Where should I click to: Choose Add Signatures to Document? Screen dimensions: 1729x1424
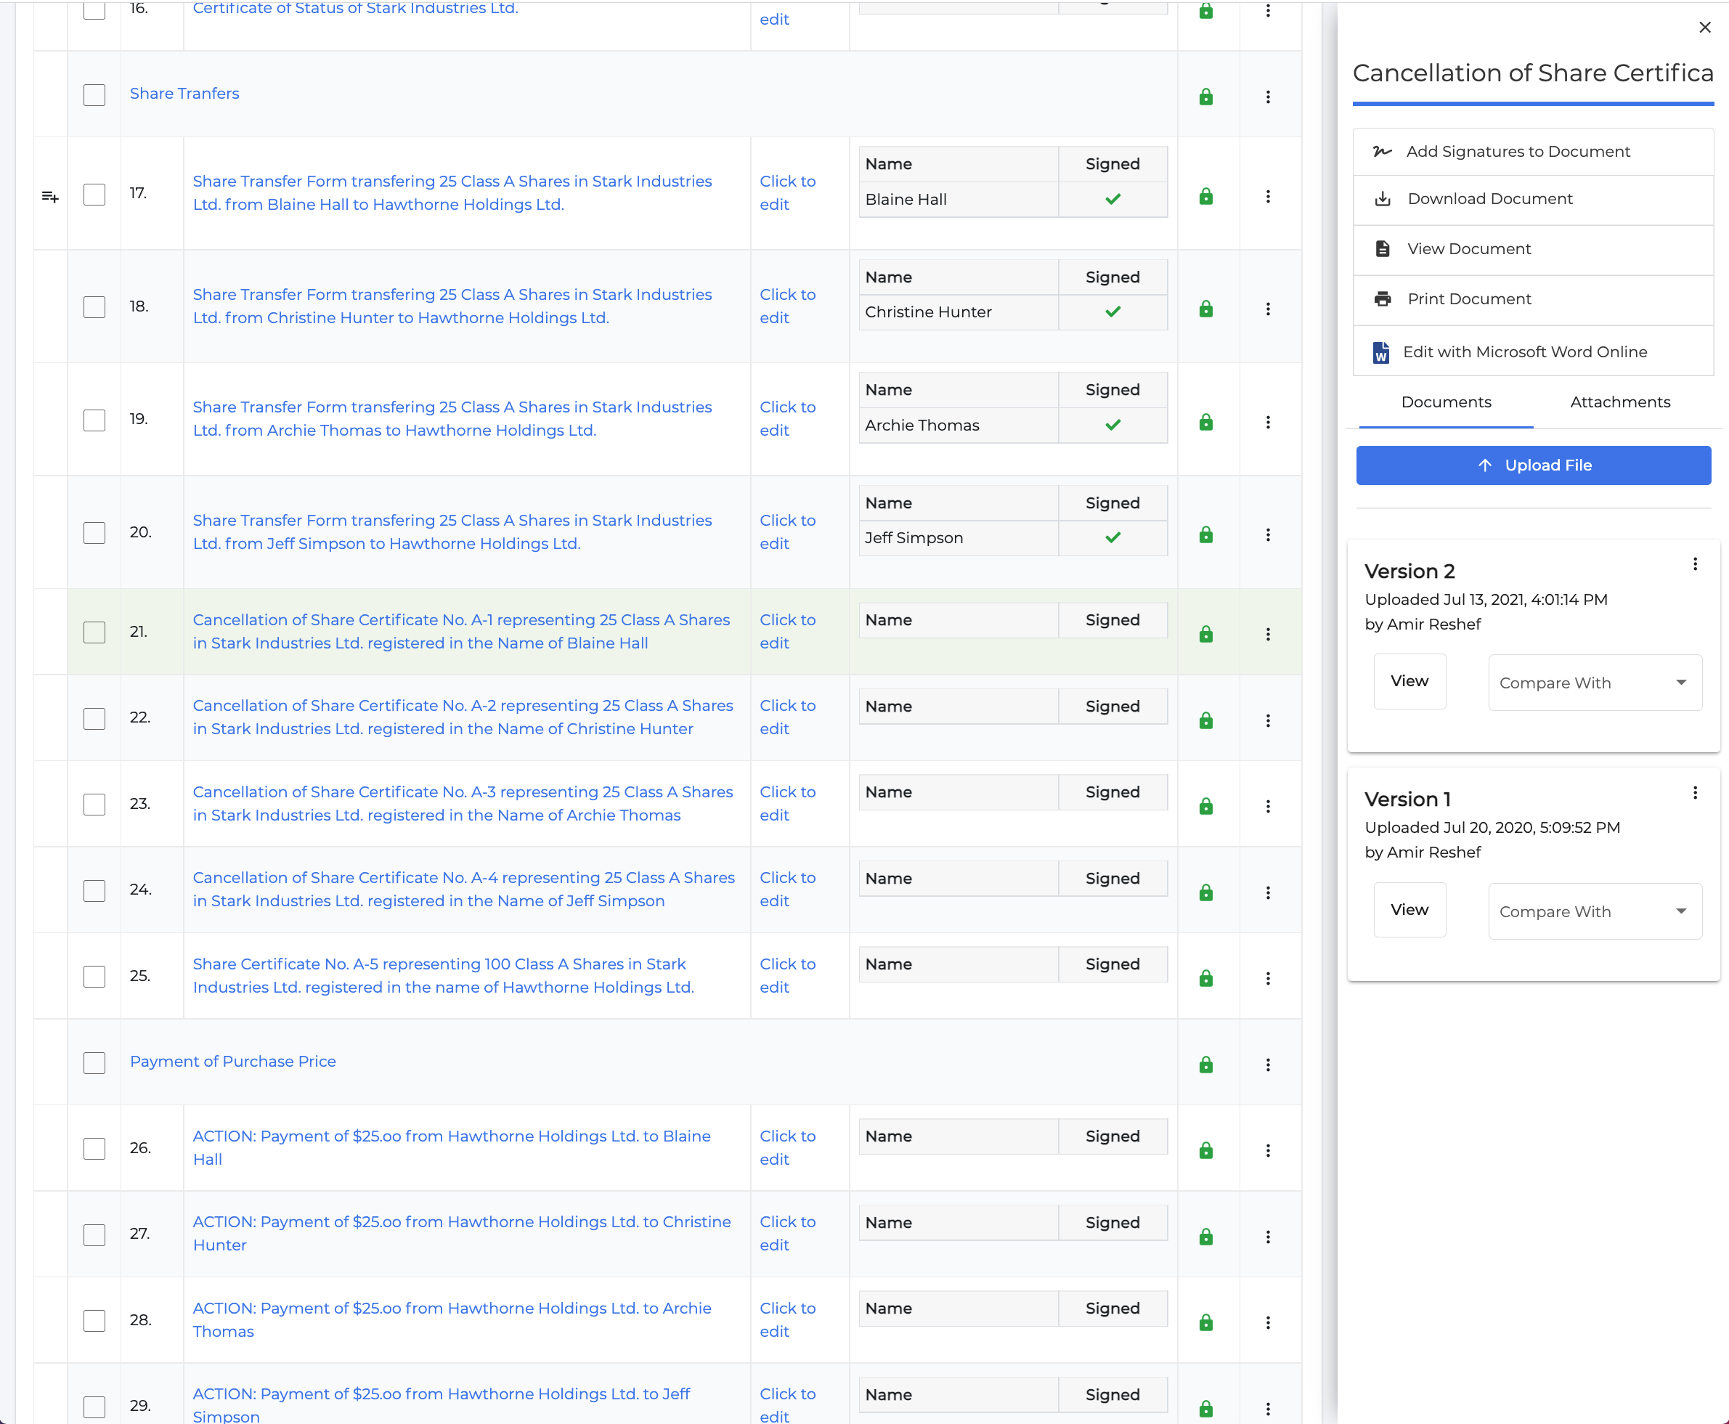coord(1533,152)
